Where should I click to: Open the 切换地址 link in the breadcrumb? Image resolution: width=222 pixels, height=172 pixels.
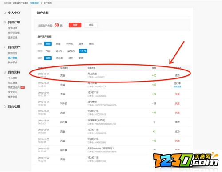click(34, 3)
